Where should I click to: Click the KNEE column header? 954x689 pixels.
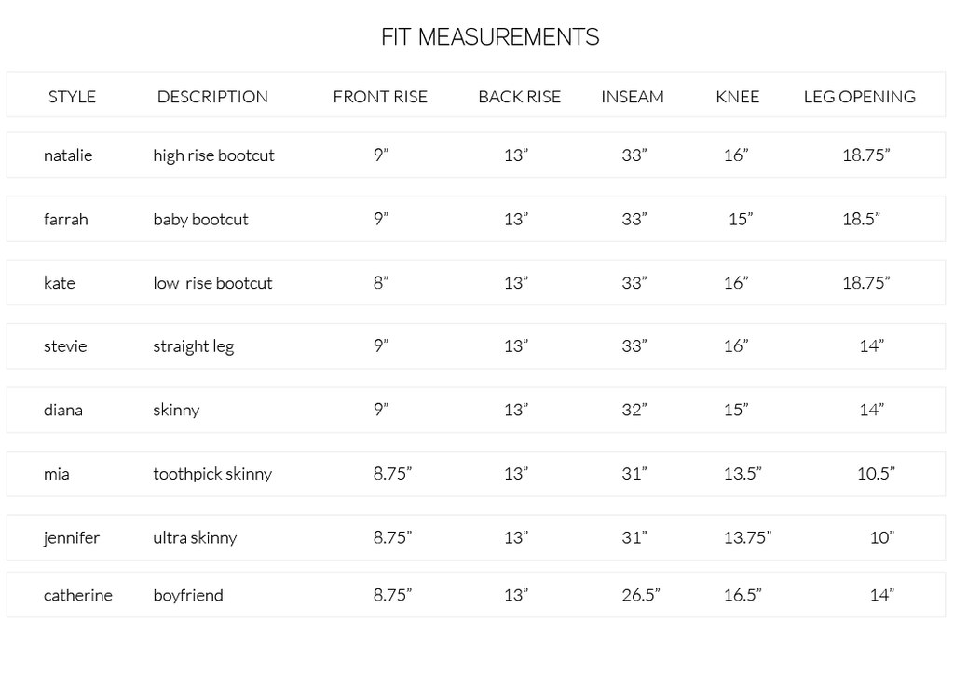coord(737,97)
